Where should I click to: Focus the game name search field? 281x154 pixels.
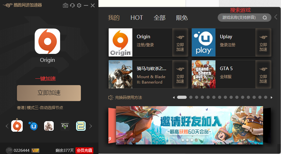(x=245, y=18)
